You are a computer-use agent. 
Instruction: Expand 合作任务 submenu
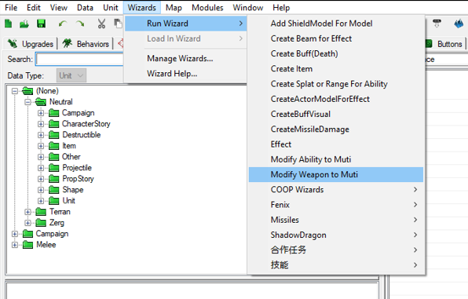(336, 250)
